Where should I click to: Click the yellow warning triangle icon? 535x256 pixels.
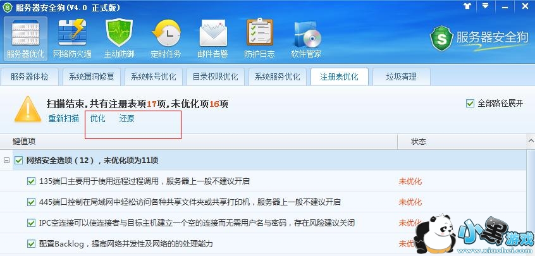[28, 109]
